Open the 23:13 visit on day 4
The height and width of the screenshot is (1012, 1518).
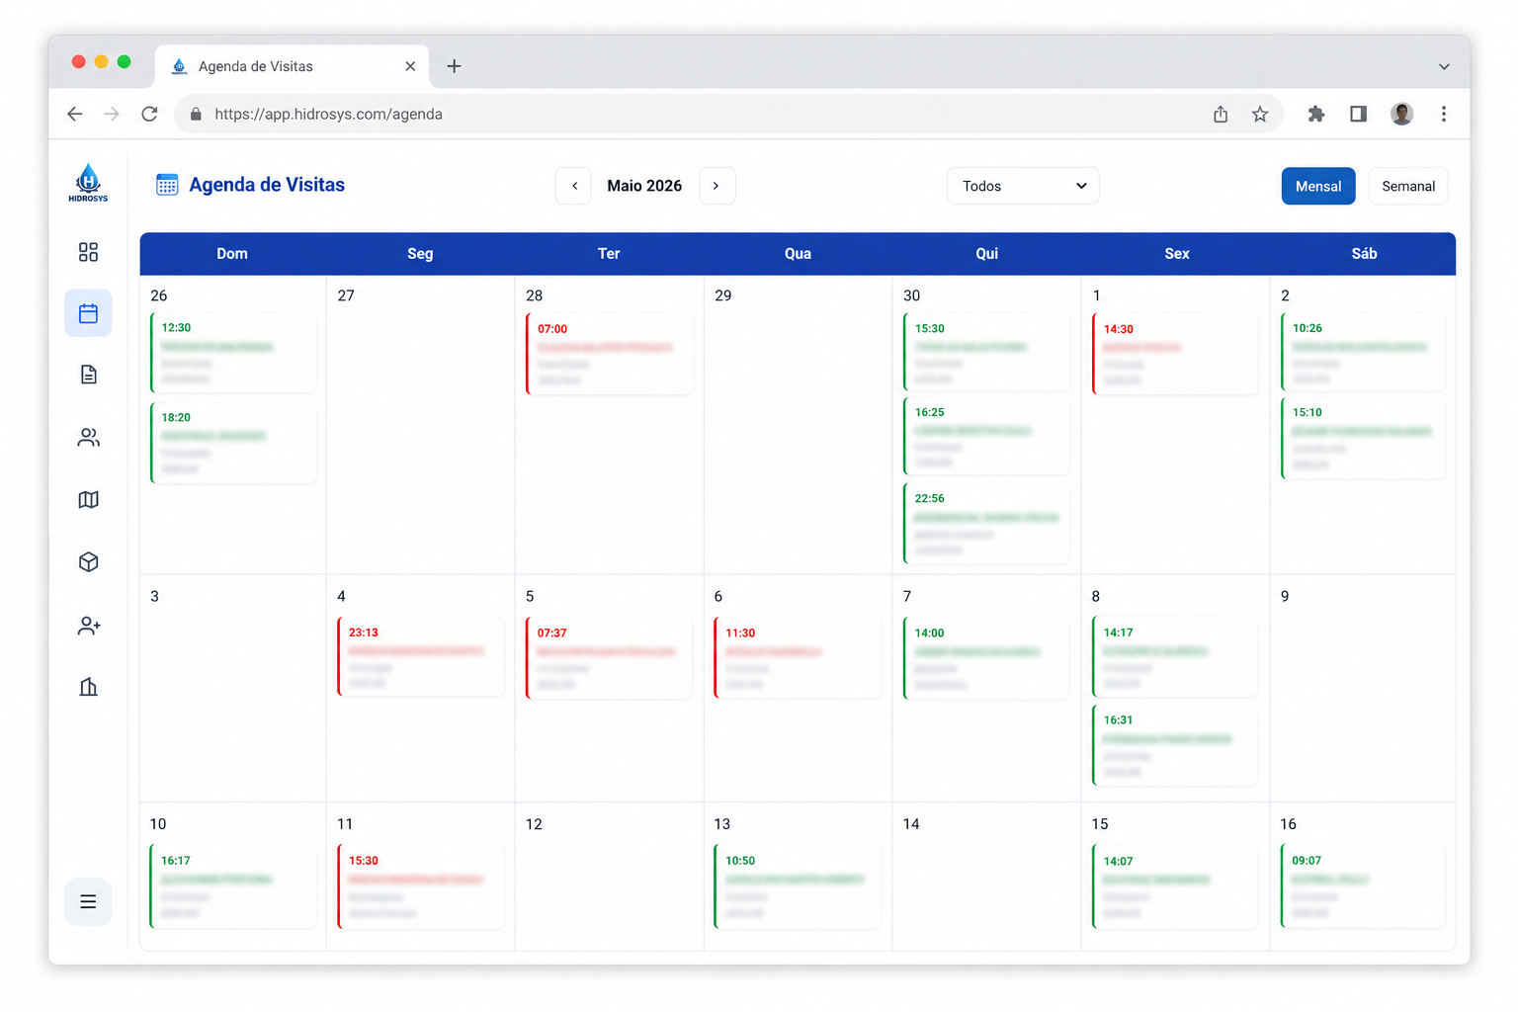(x=421, y=656)
